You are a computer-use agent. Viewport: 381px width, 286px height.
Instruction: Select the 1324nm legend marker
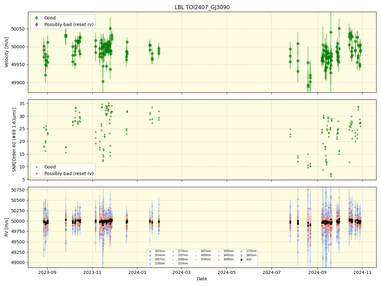pyautogui.click(x=173, y=263)
